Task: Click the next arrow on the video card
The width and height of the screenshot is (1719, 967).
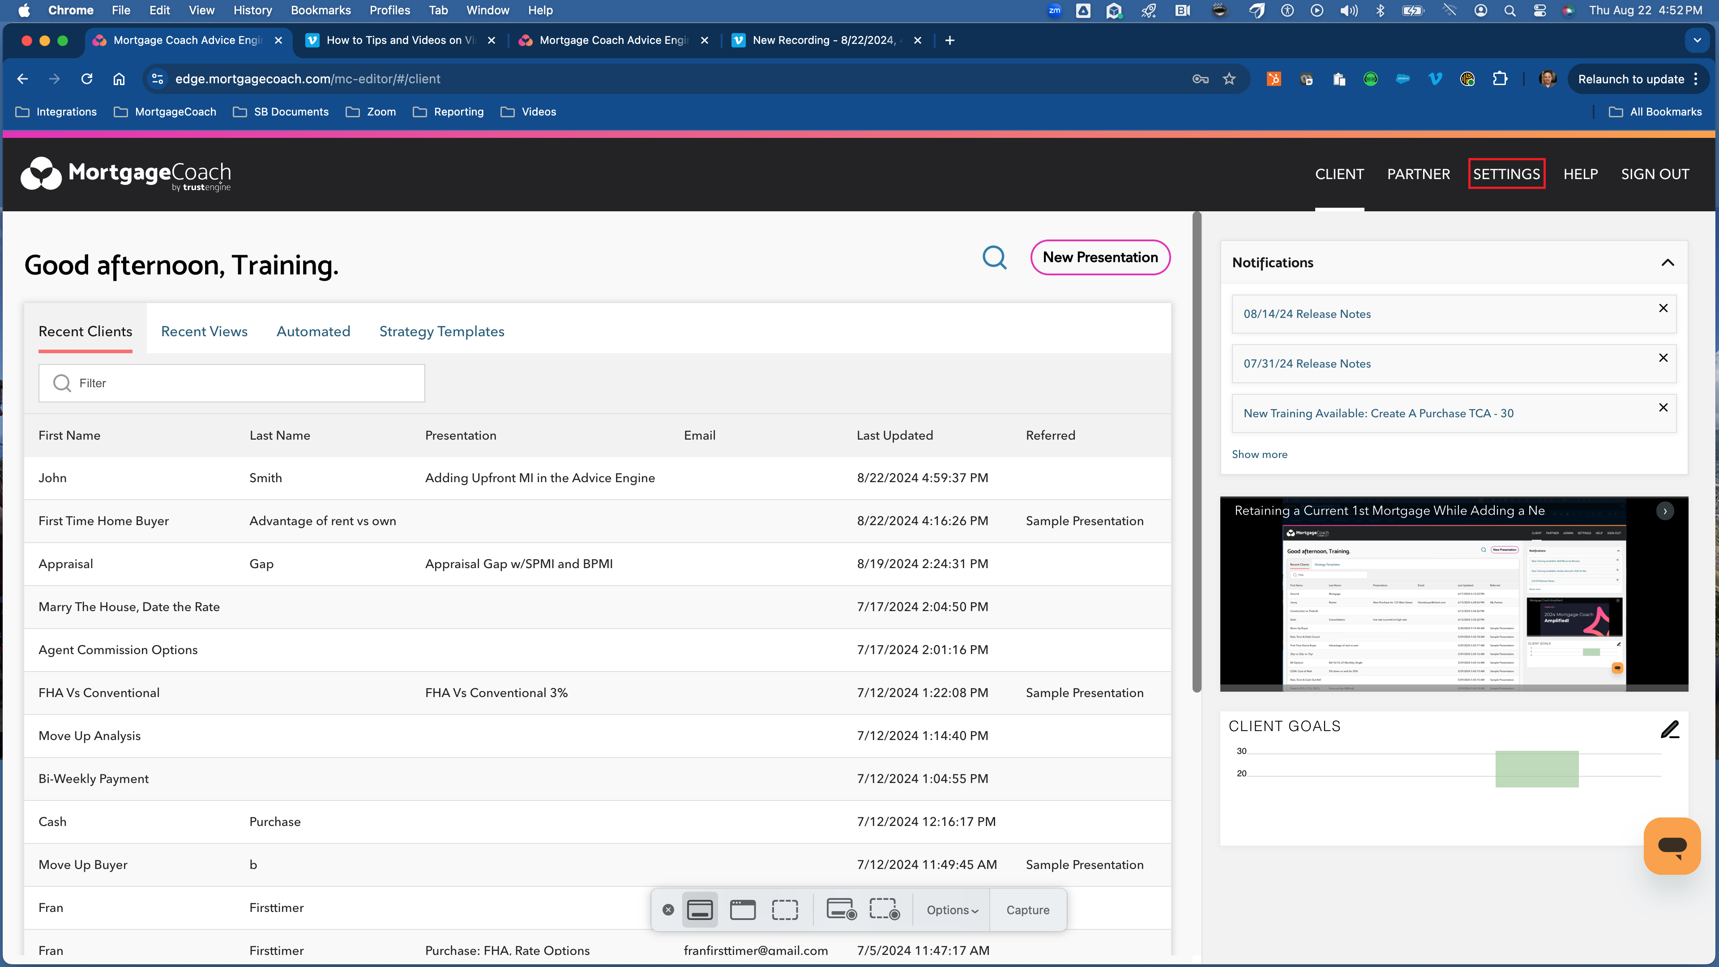Action: pos(1665,510)
